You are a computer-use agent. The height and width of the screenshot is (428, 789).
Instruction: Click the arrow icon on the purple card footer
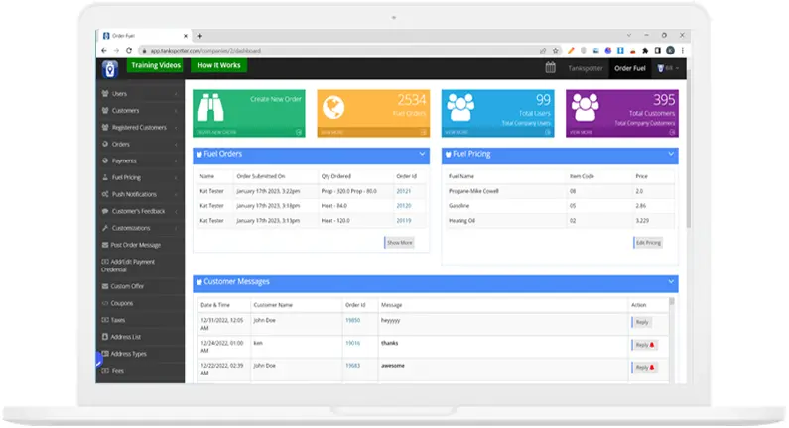click(x=672, y=132)
